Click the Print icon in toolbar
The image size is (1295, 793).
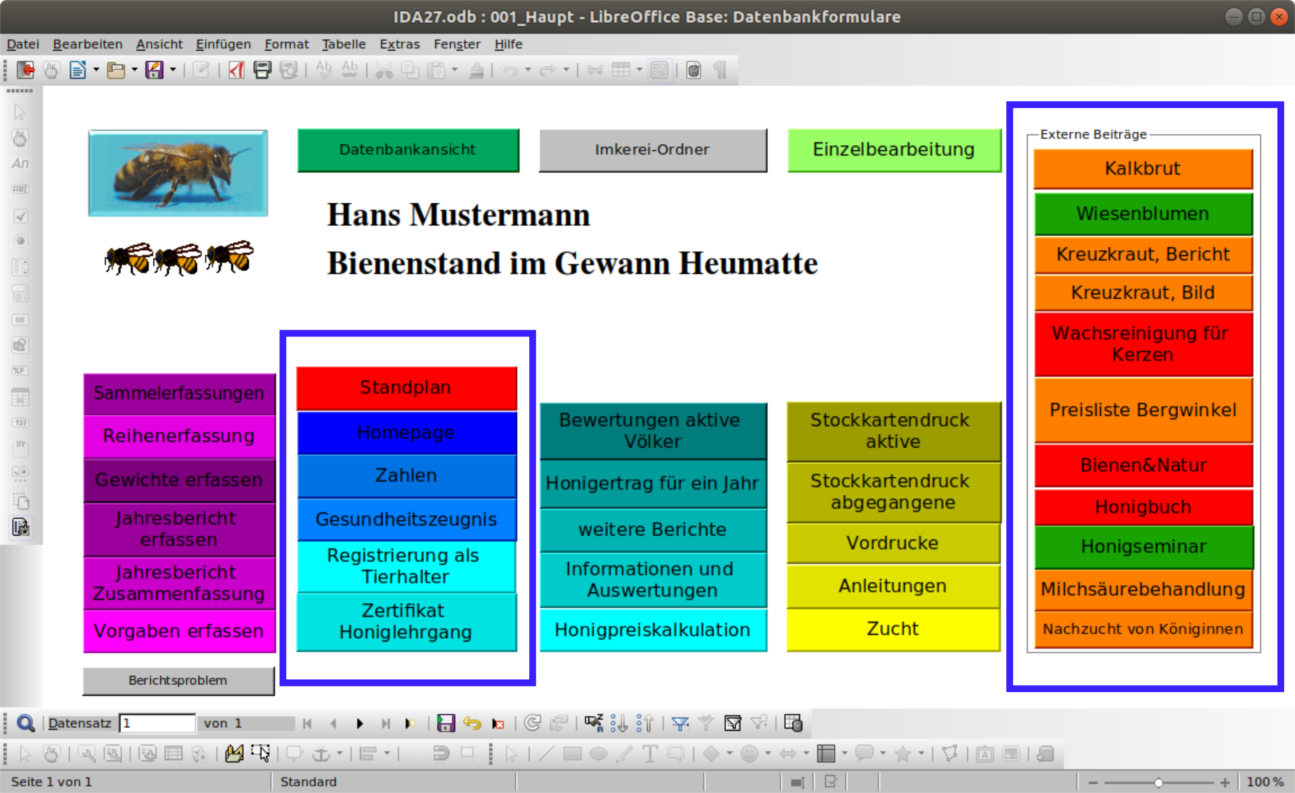pyautogui.click(x=262, y=70)
